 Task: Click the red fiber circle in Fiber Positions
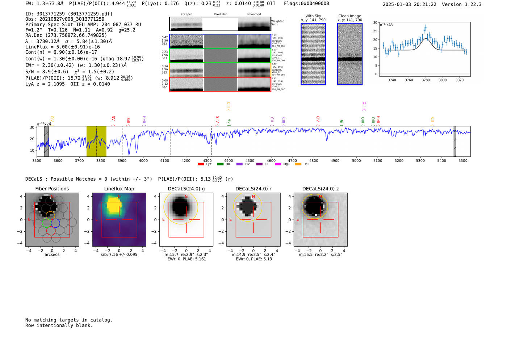coord(51,231)
